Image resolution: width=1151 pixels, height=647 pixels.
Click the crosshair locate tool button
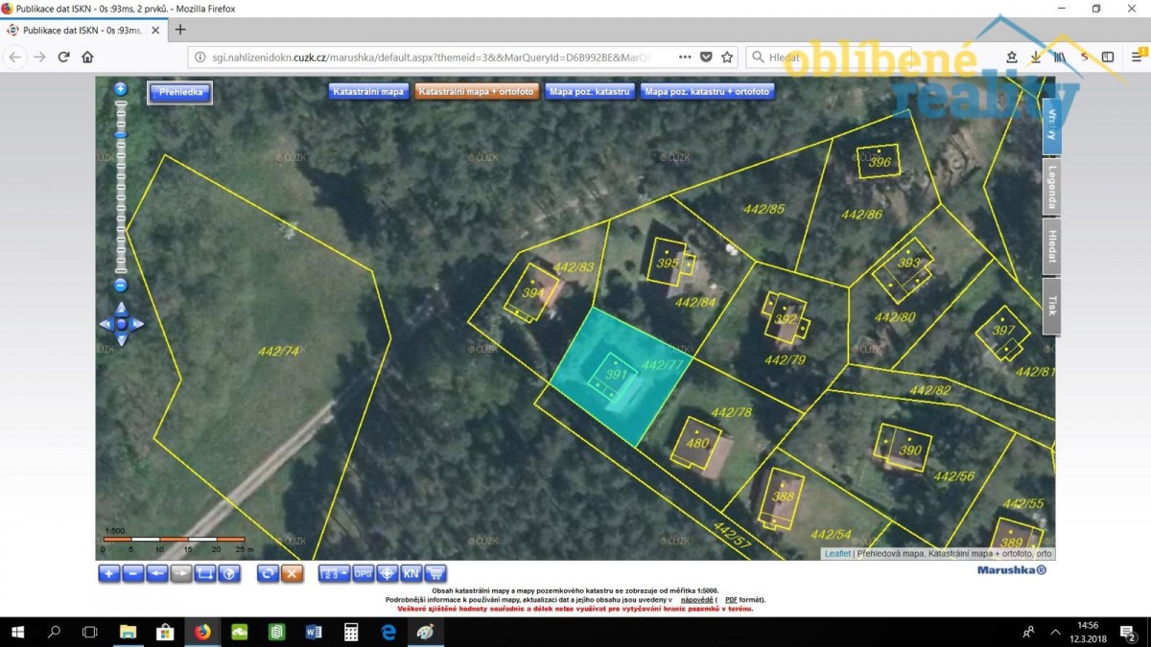(388, 573)
